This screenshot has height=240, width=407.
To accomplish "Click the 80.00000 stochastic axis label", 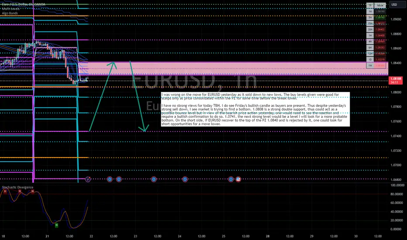I will coord(397,194).
